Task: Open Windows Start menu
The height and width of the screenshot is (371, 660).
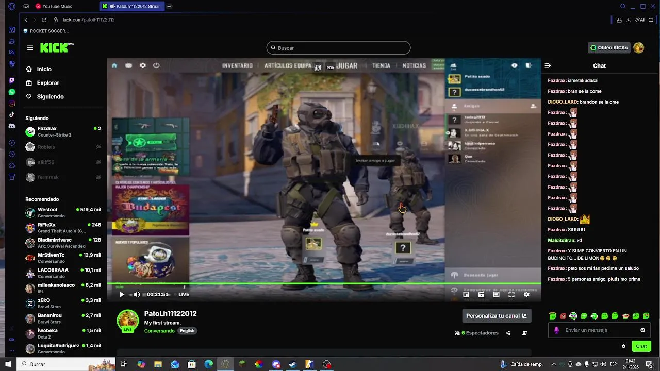Action: click(x=8, y=364)
